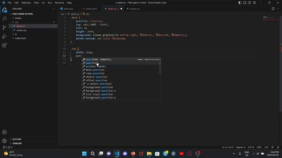Open the Extensions view

[x=4, y=45]
